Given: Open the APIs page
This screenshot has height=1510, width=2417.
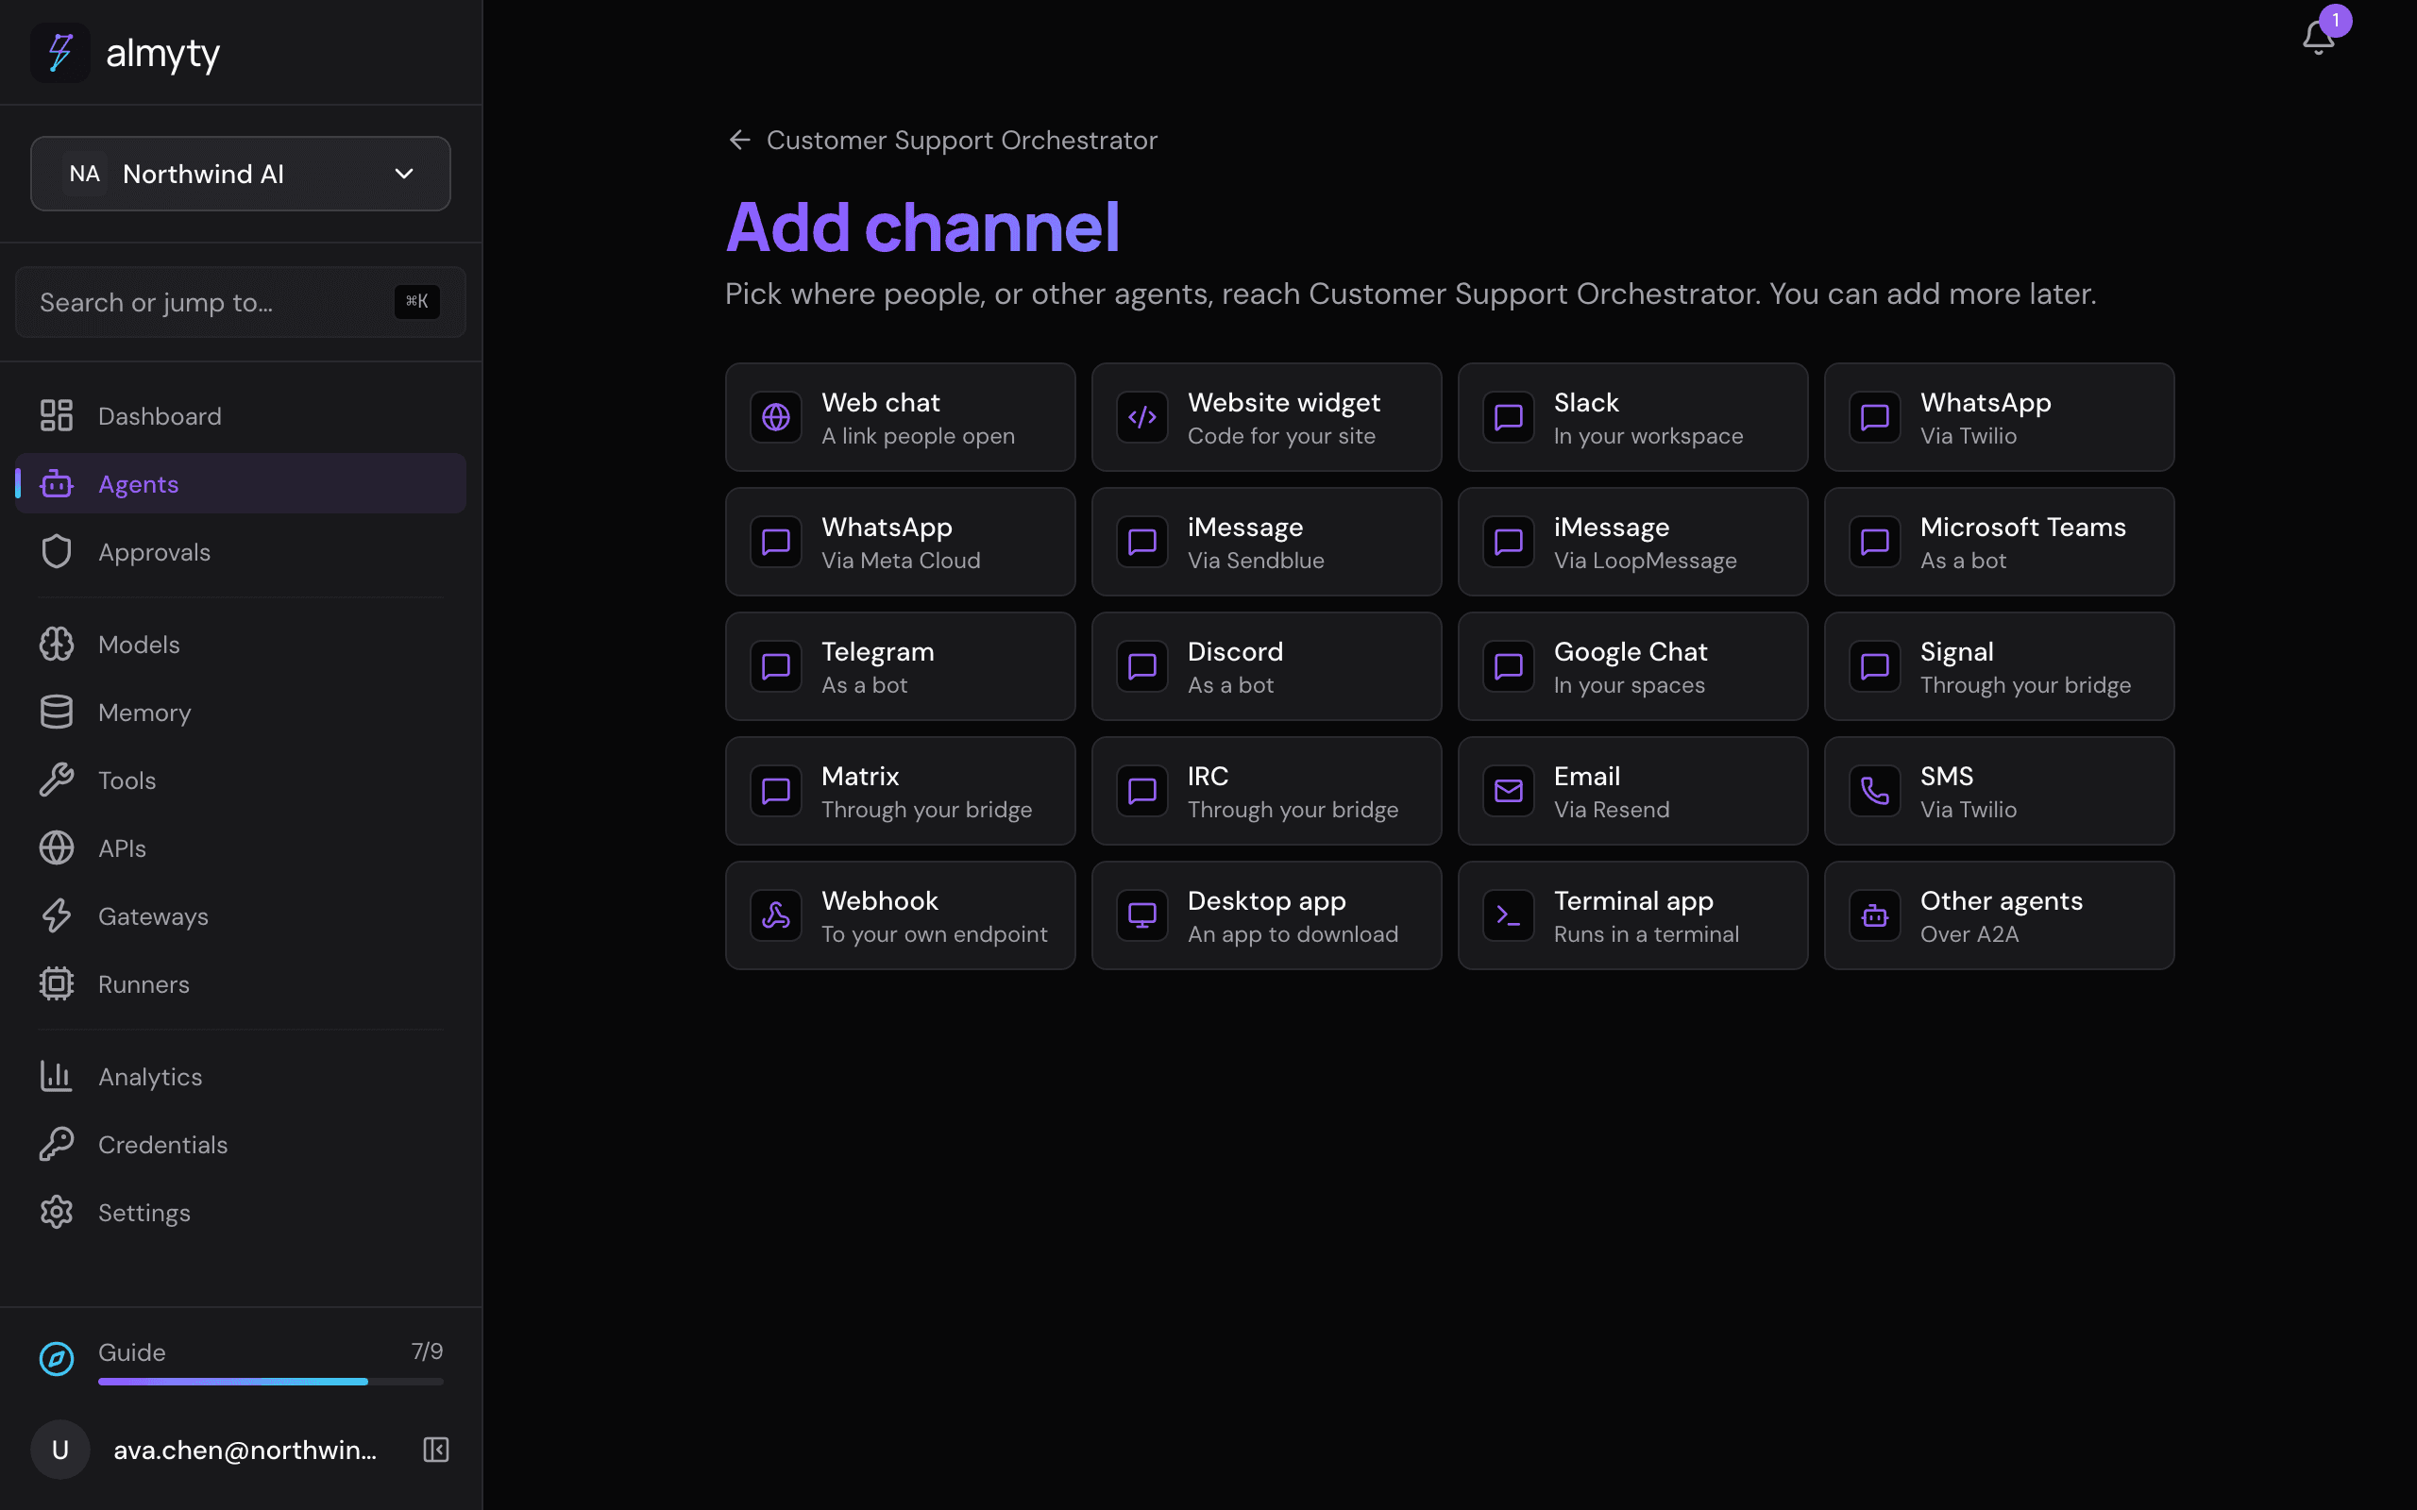Looking at the screenshot, I should (241, 847).
